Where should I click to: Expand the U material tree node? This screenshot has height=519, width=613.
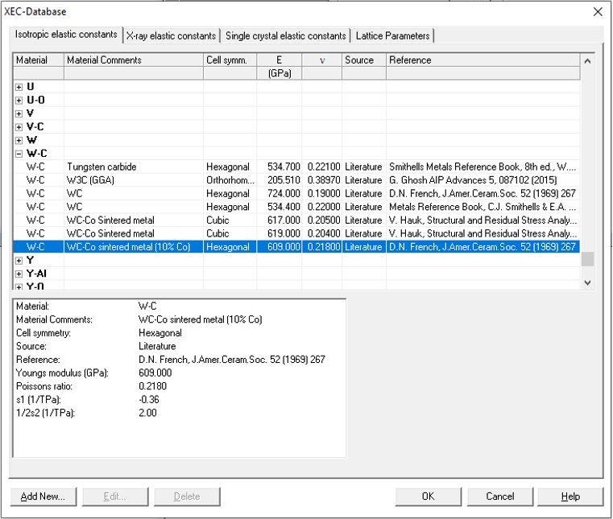coord(19,86)
